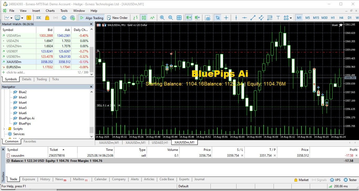Select EURUSDm row in Market Watch
The height and width of the screenshot is (191, 359).
pyautogui.click(x=45, y=67)
